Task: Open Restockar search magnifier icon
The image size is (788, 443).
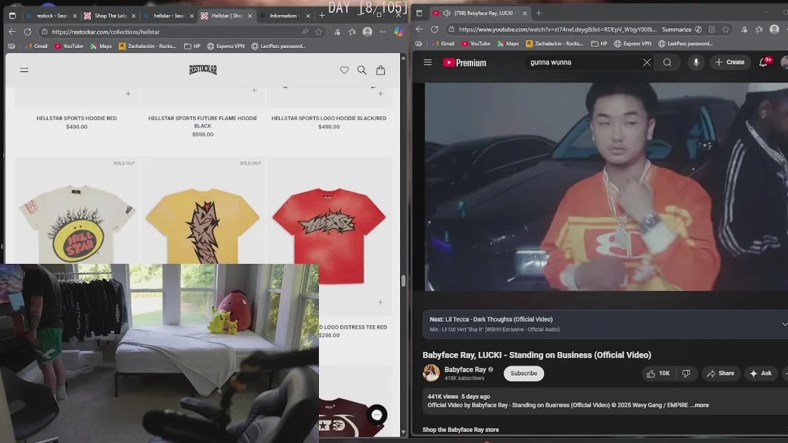Action: click(x=362, y=70)
